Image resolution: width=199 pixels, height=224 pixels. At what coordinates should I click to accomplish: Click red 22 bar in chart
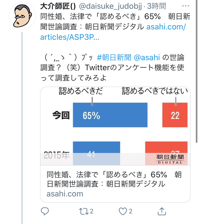tap(175, 115)
